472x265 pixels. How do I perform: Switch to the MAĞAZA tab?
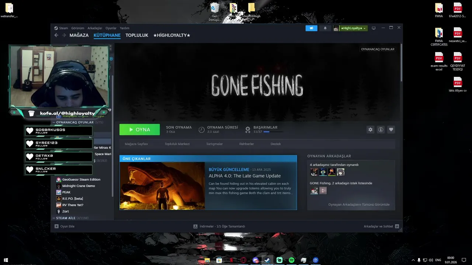(x=79, y=35)
